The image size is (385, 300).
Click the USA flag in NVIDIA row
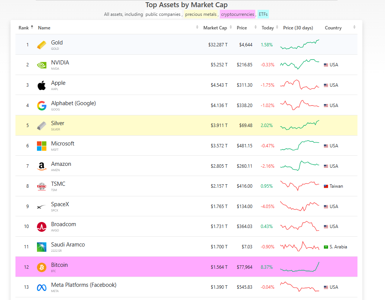(326, 65)
